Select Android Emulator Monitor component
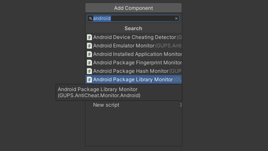 point(133,46)
